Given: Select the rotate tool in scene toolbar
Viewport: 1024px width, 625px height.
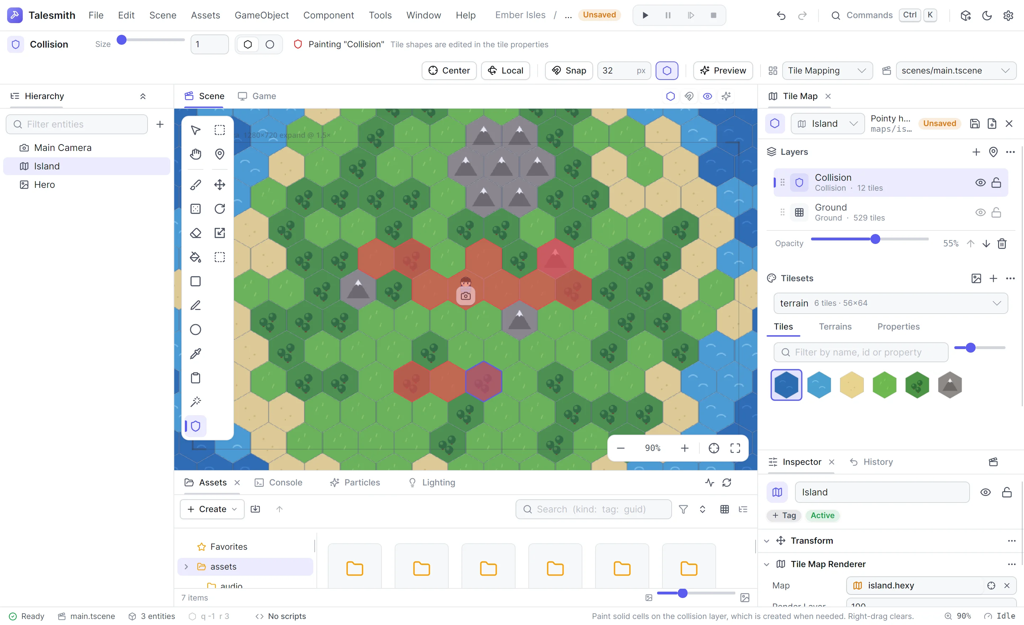Looking at the screenshot, I should tap(219, 209).
